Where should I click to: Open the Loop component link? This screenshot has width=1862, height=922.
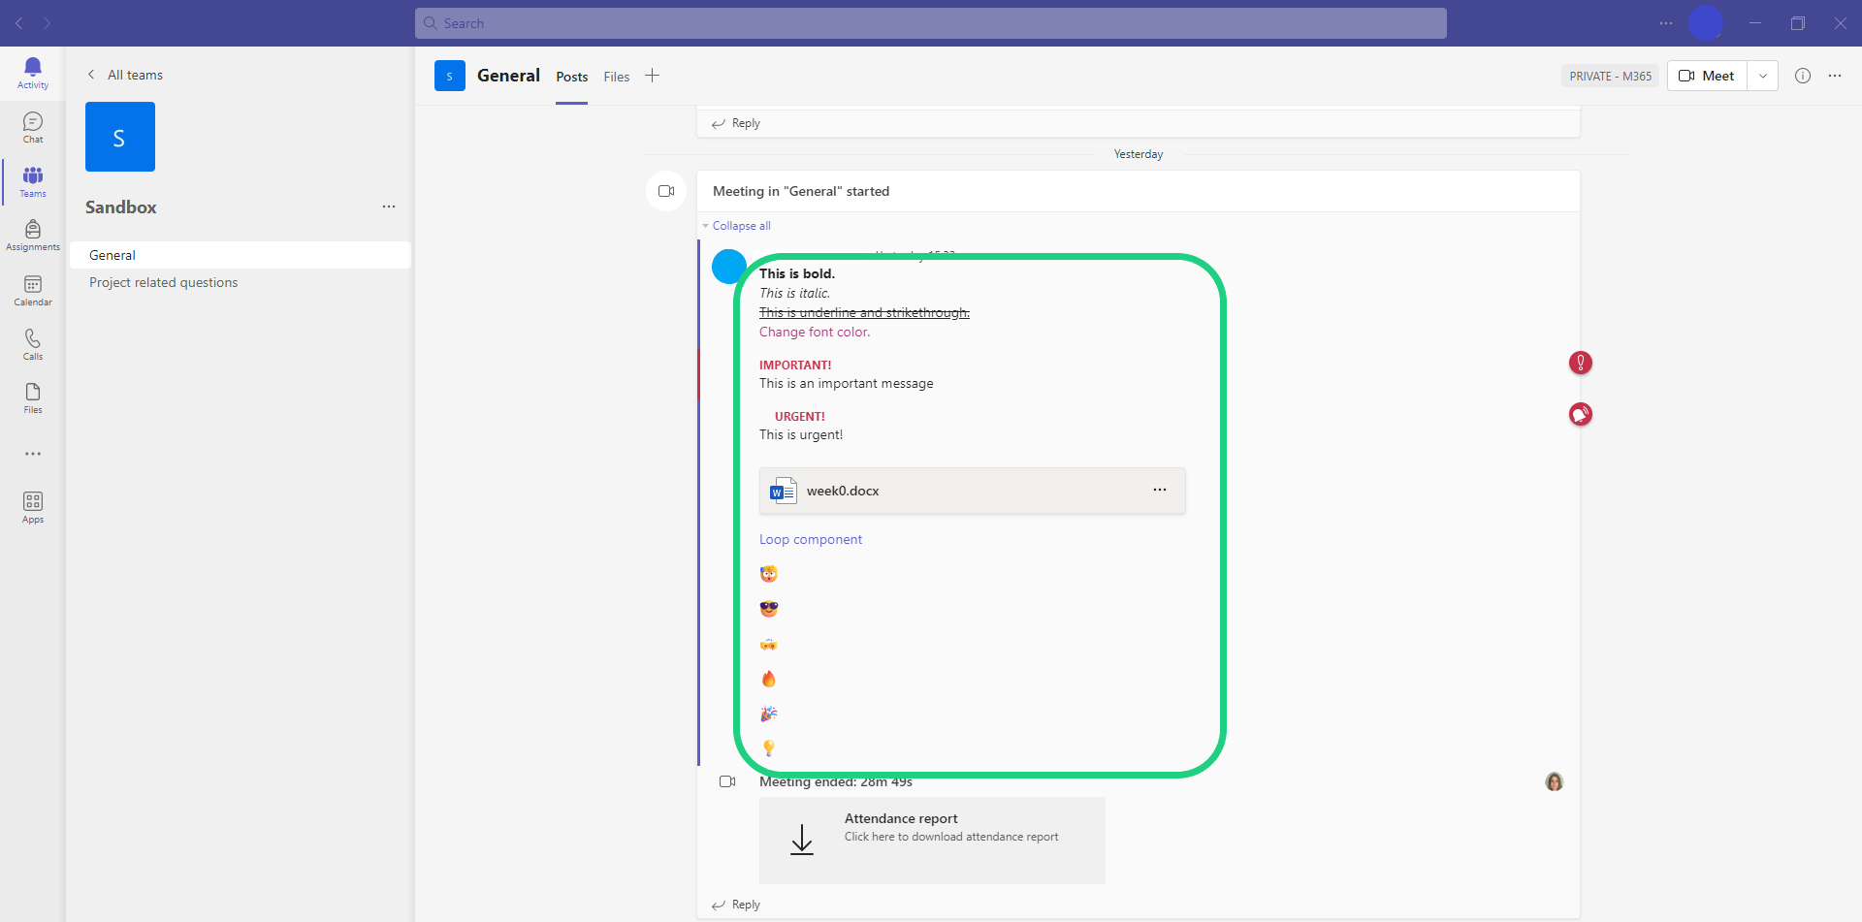click(810, 540)
